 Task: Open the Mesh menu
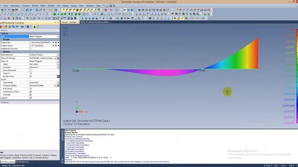pos(43,6)
